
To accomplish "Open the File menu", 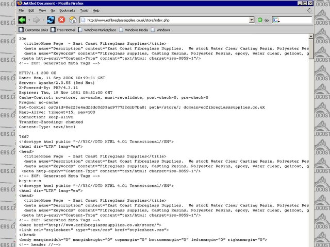I will [21, 10].
